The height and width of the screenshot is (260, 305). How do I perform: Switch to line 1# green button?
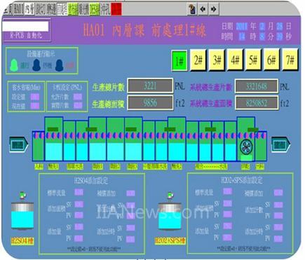pyautogui.click(x=179, y=61)
